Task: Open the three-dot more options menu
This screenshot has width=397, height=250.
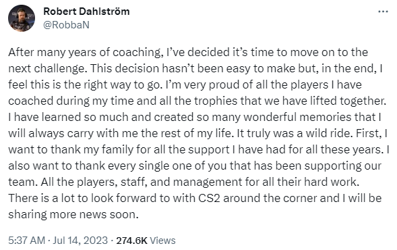Action: pyautogui.click(x=383, y=11)
